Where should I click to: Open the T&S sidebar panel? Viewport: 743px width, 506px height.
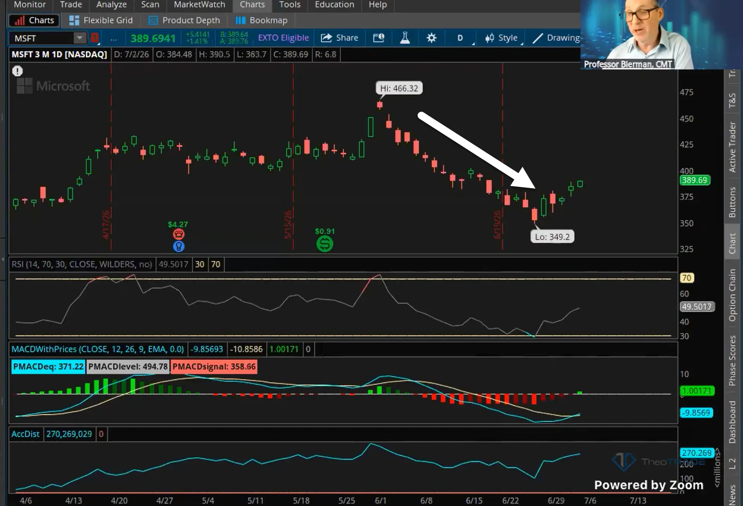click(732, 100)
